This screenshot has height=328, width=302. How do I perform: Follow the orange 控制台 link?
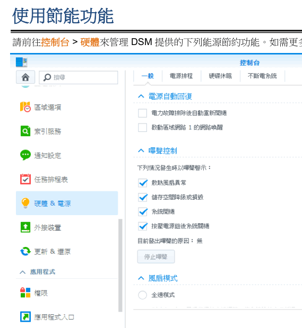click(x=55, y=42)
